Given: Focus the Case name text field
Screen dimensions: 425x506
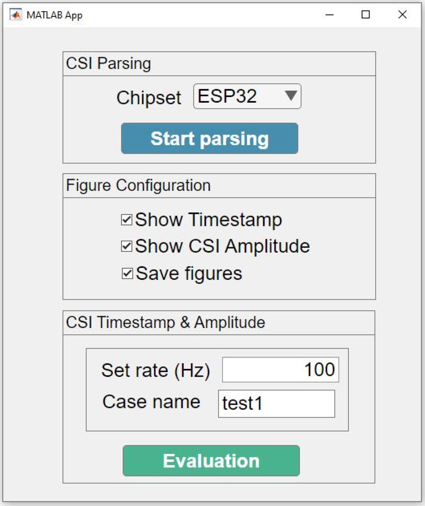Looking at the screenshot, I should point(276,403).
